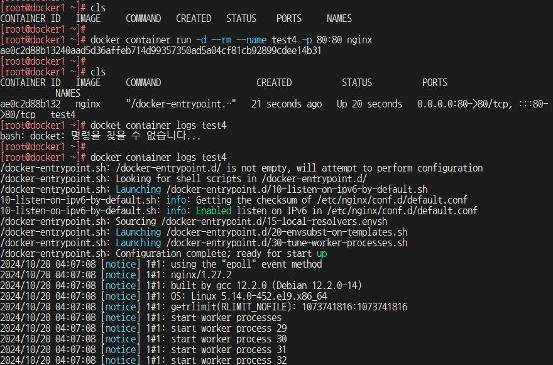Click the 'start worker process 32' line
The width and height of the screenshot is (553, 365).
point(143,360)
